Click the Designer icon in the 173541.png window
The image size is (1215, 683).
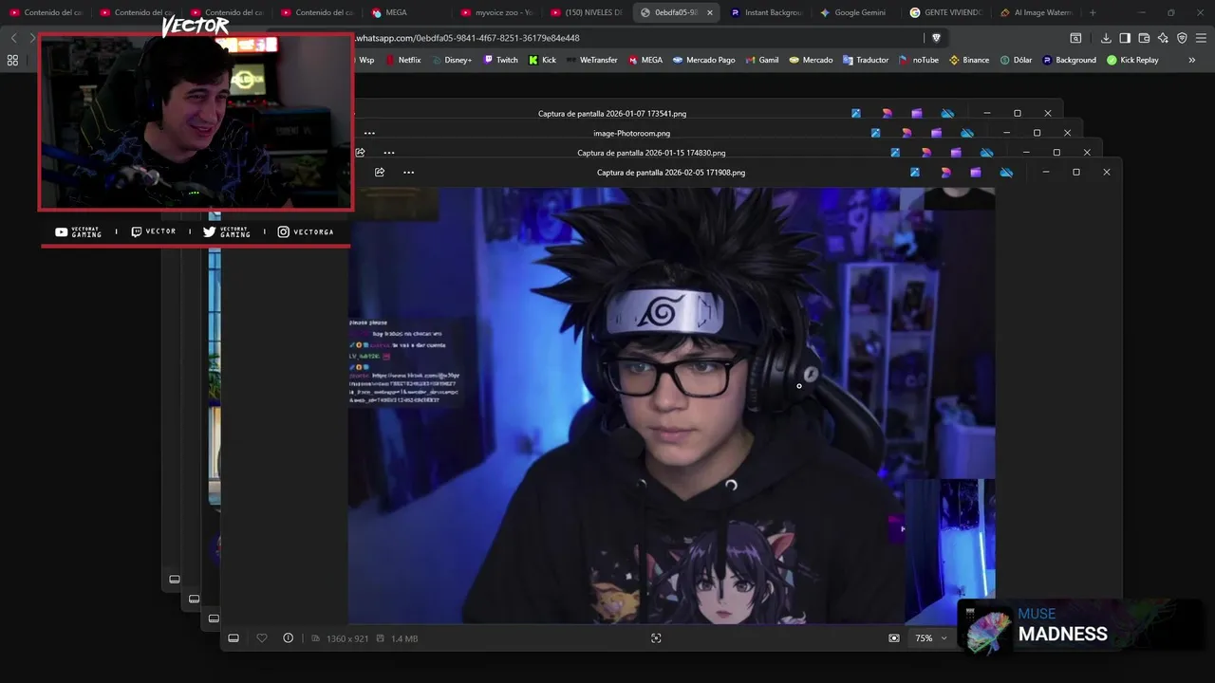coord(887,114)
